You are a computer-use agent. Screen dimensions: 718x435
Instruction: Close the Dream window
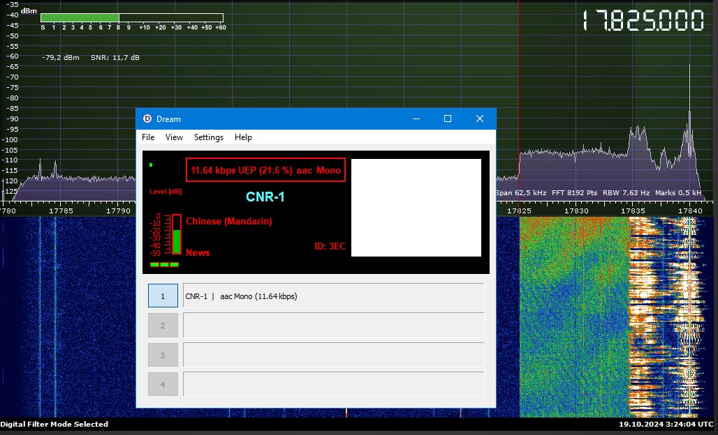[480, 119]
